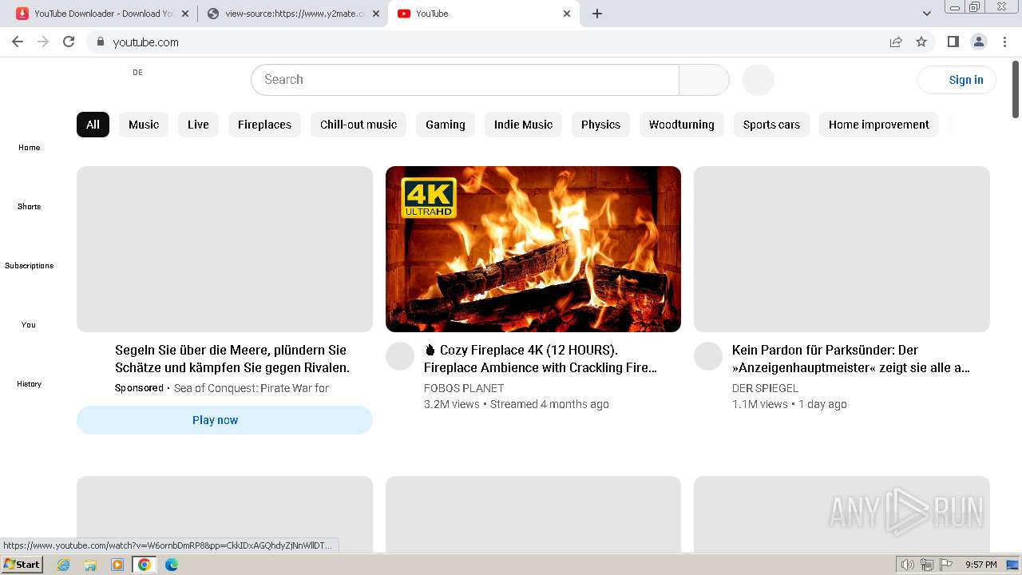Open the Sea of Conquest ad thumbnail
The image size is (1022, 575).
point(224,249)
